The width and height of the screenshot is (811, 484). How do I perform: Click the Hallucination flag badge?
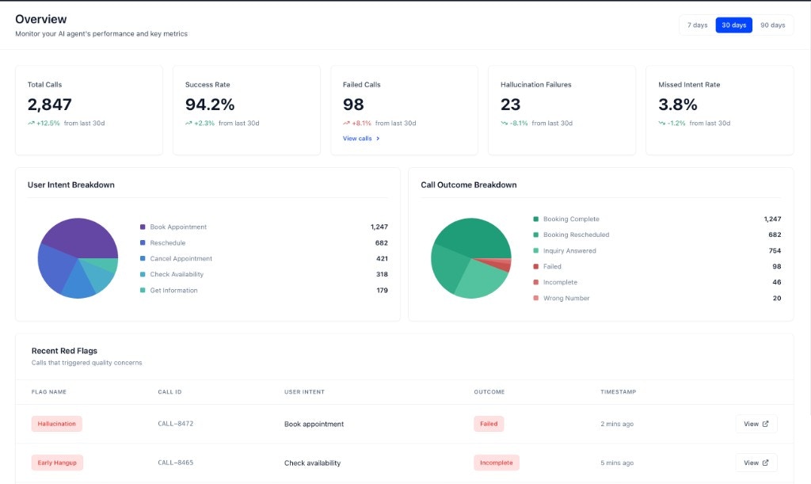(x=56, y=423)
